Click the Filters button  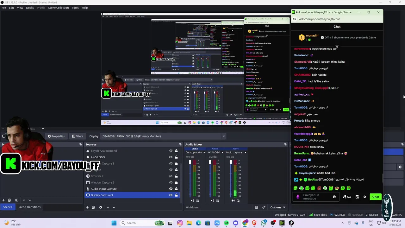(77, 136)
